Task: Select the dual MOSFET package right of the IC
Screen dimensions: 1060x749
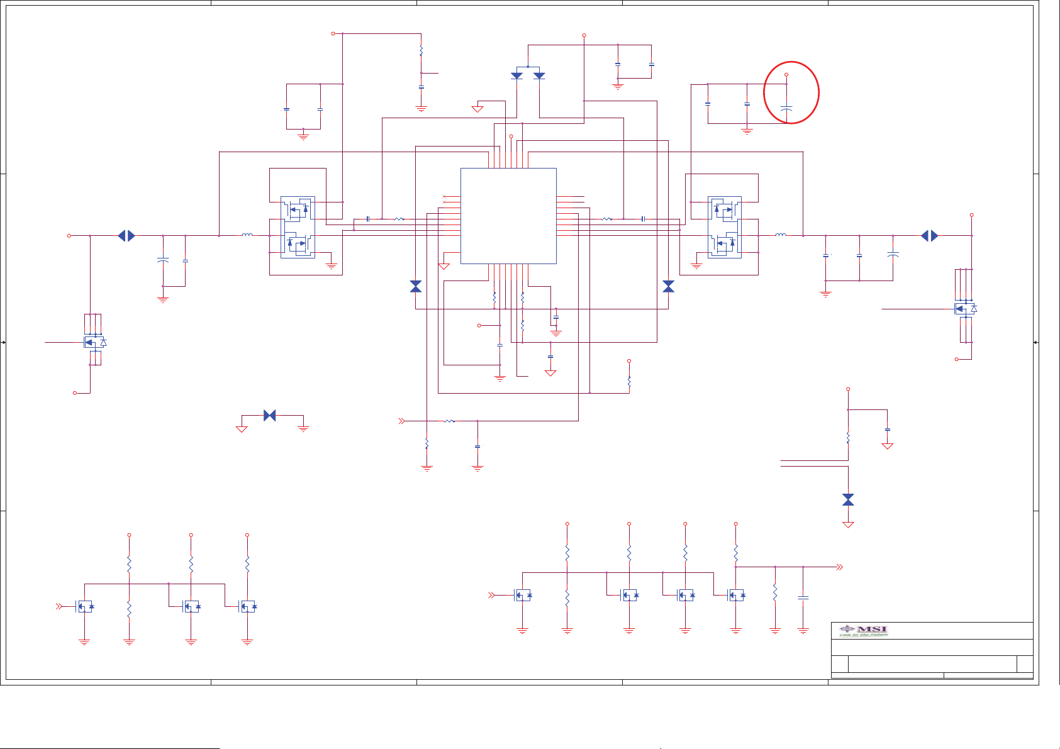Action: coord(725,227)
